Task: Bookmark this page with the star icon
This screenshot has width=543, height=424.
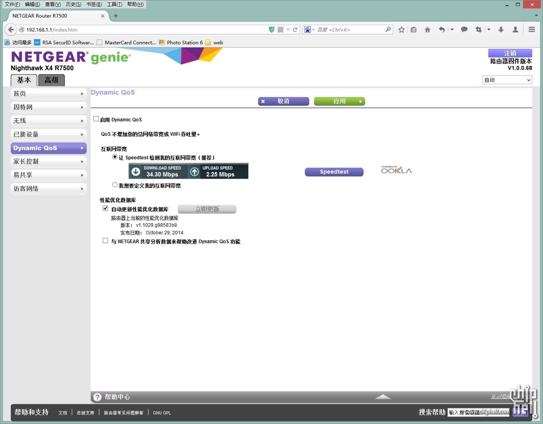Action: pyautogui.click(x=402, y=30)
